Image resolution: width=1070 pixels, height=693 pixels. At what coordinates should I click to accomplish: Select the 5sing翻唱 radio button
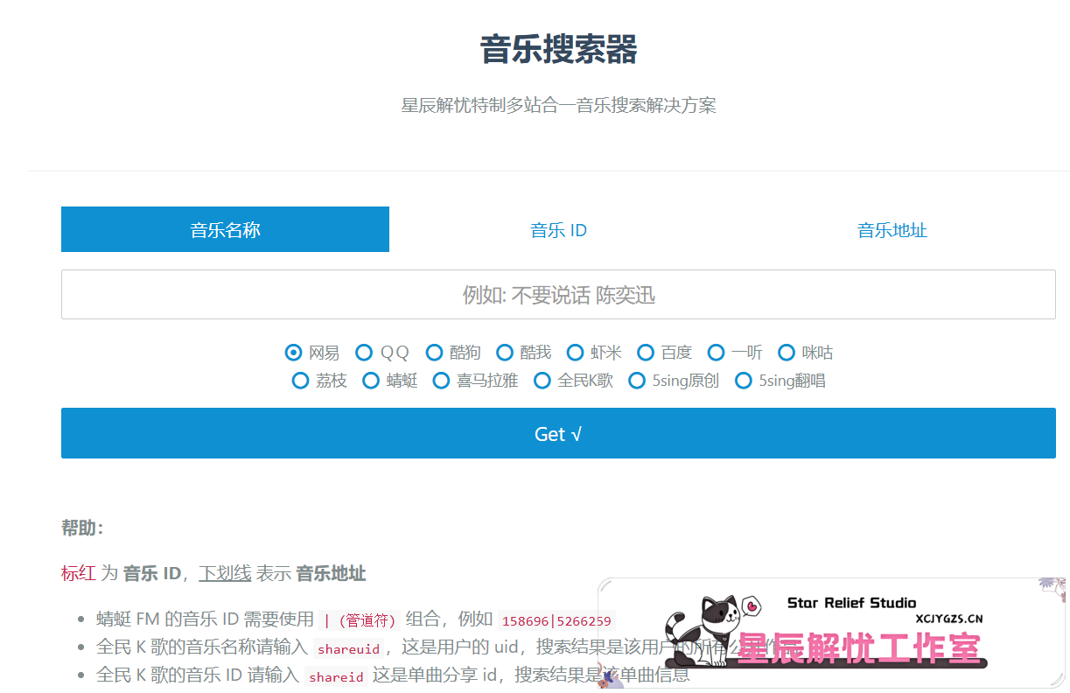(x=743, y=380)
